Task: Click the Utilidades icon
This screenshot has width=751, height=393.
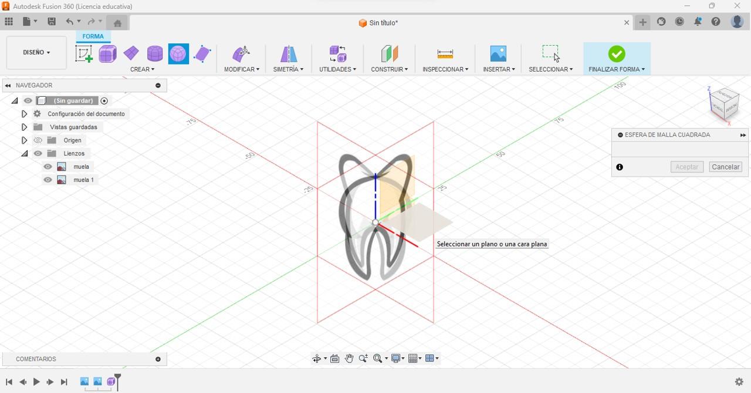Action: pos(338,54)
